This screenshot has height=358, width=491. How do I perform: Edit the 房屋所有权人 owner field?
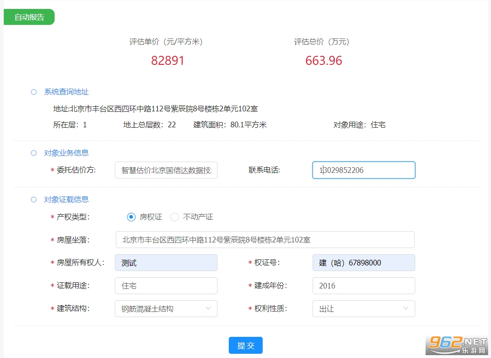tap(166, 263)
